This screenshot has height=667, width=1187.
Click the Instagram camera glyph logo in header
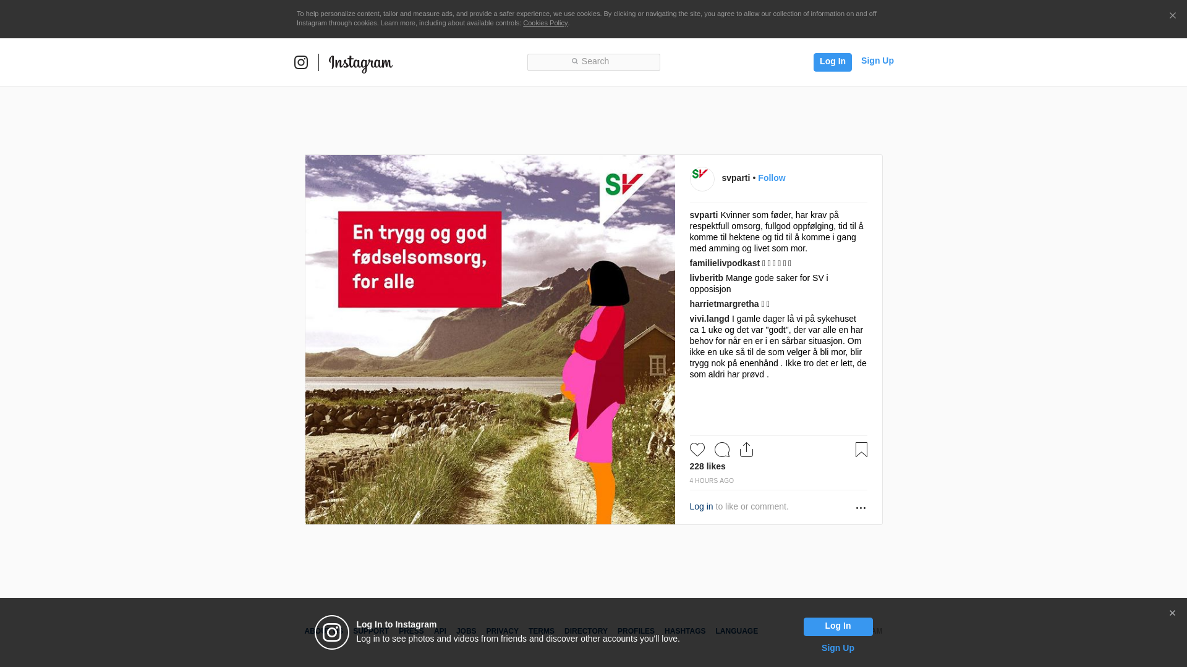click(301, 62)
